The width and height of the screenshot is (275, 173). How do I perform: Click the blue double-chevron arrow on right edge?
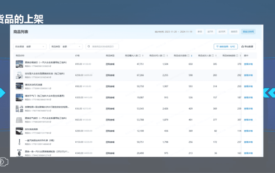tap(269, 93)
